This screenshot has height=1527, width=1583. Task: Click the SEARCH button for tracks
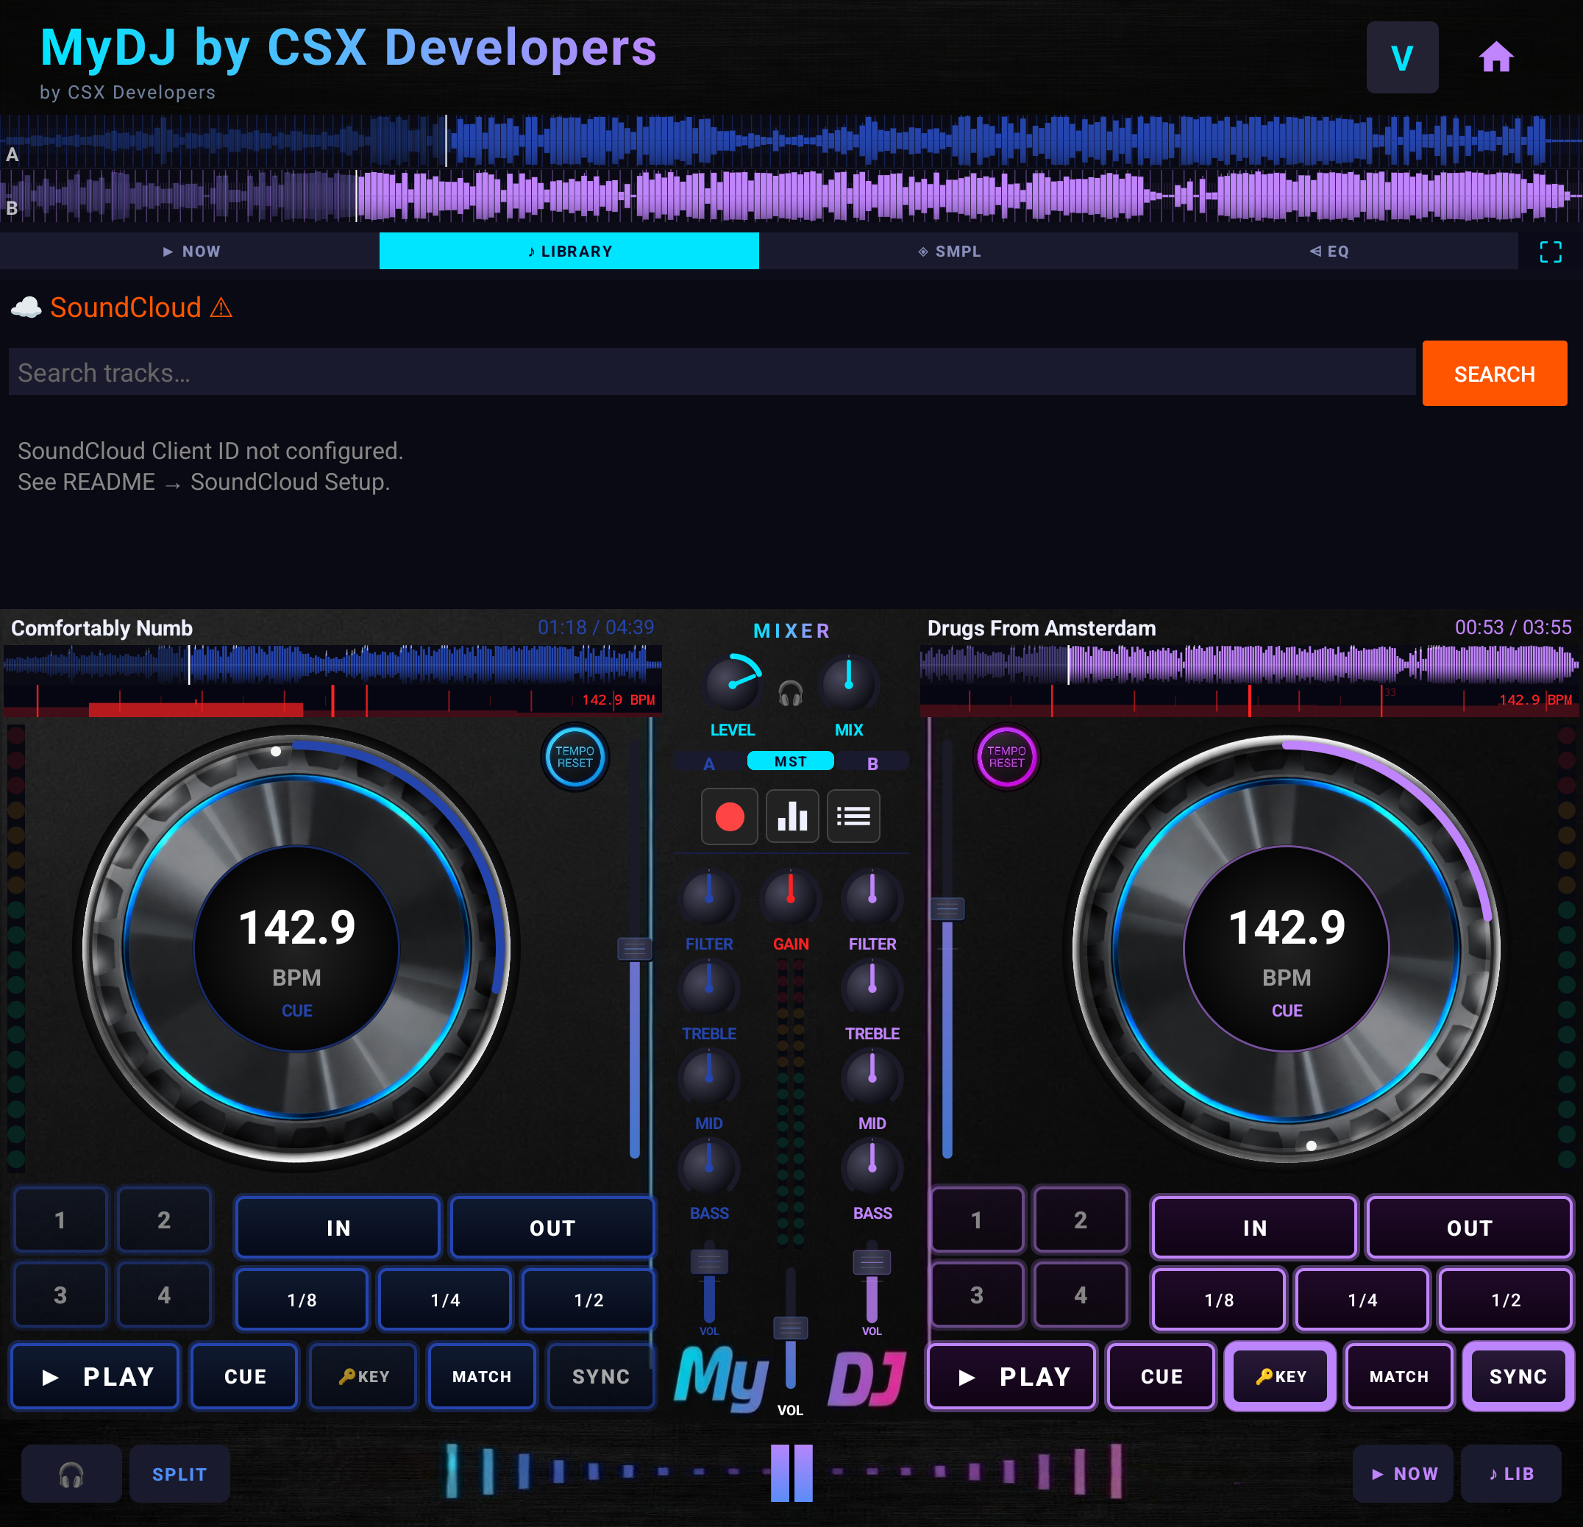1494,373
